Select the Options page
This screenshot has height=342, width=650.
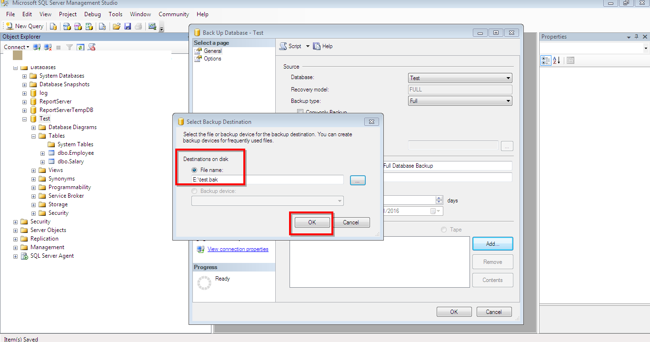click(x=212, y=59)
